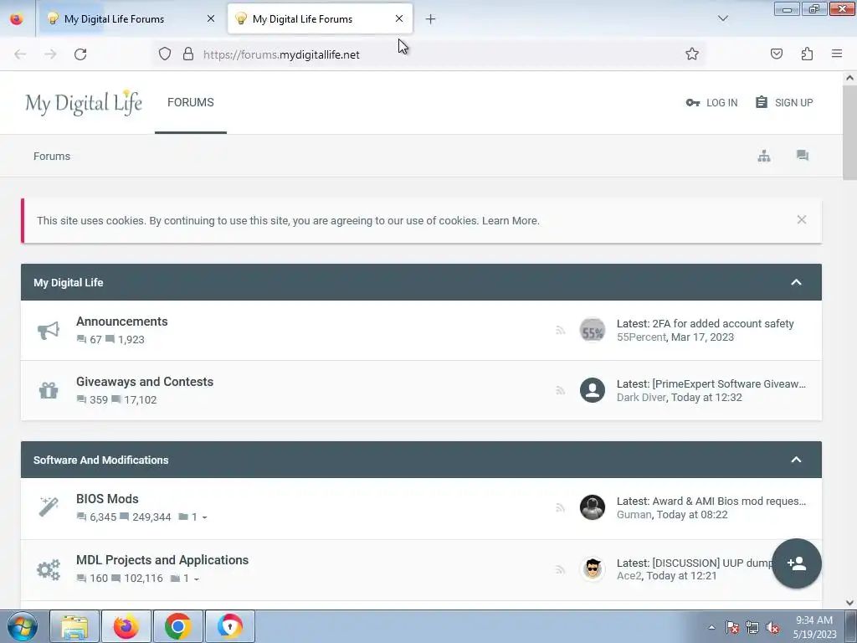
Task: Click the MDL Projects gears icon
Action: 48,569
